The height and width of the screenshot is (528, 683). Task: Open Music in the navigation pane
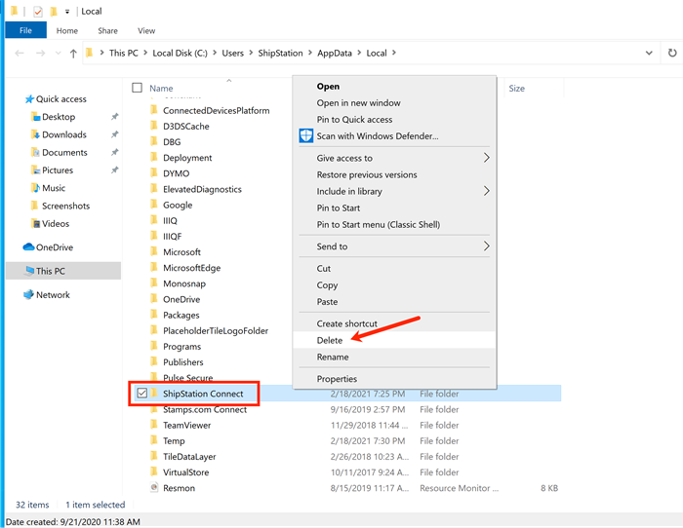click(x=54, y=188)
